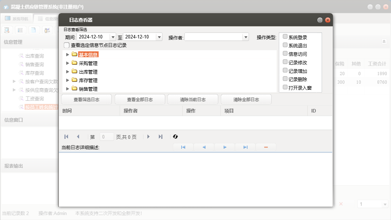The width and height of the screenshot is (391, 220).
Task: Go to next page of log list
Action: [148, 137]
